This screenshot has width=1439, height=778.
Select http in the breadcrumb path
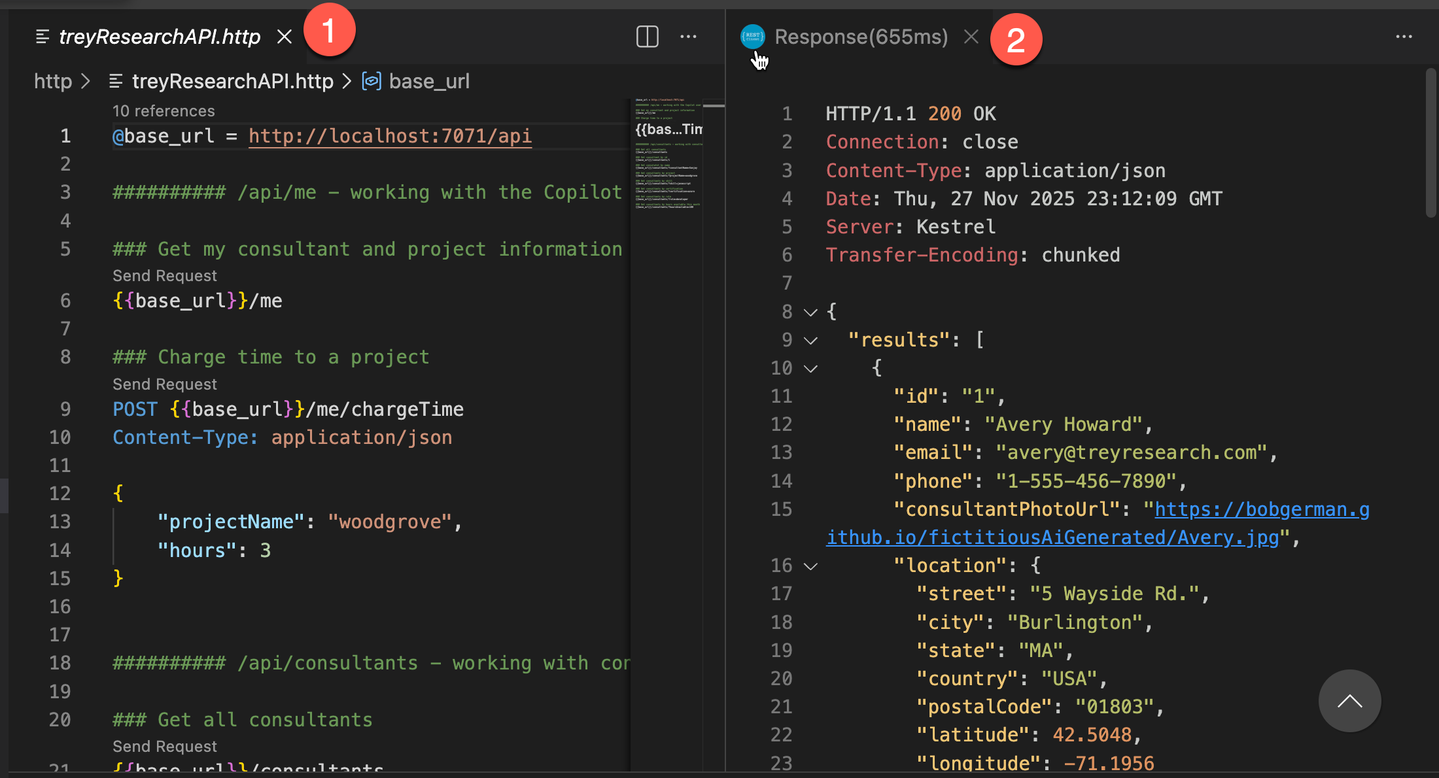(x=52, y=80)
